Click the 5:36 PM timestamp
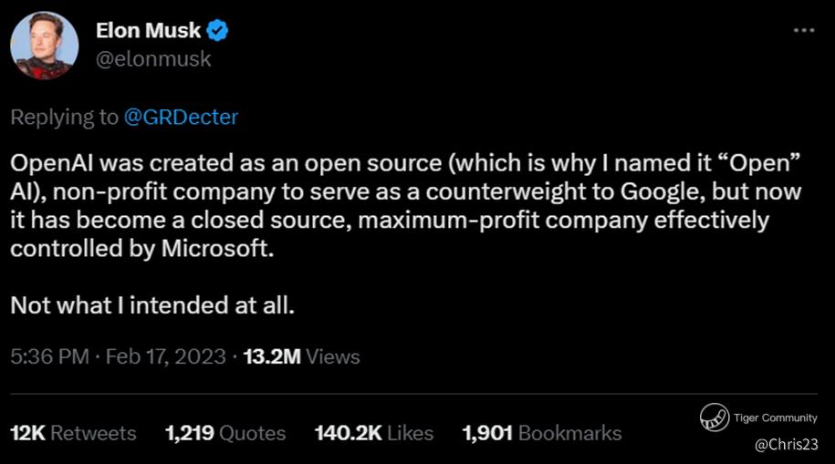This screenshot has height=464, width=835. point(49,356)
